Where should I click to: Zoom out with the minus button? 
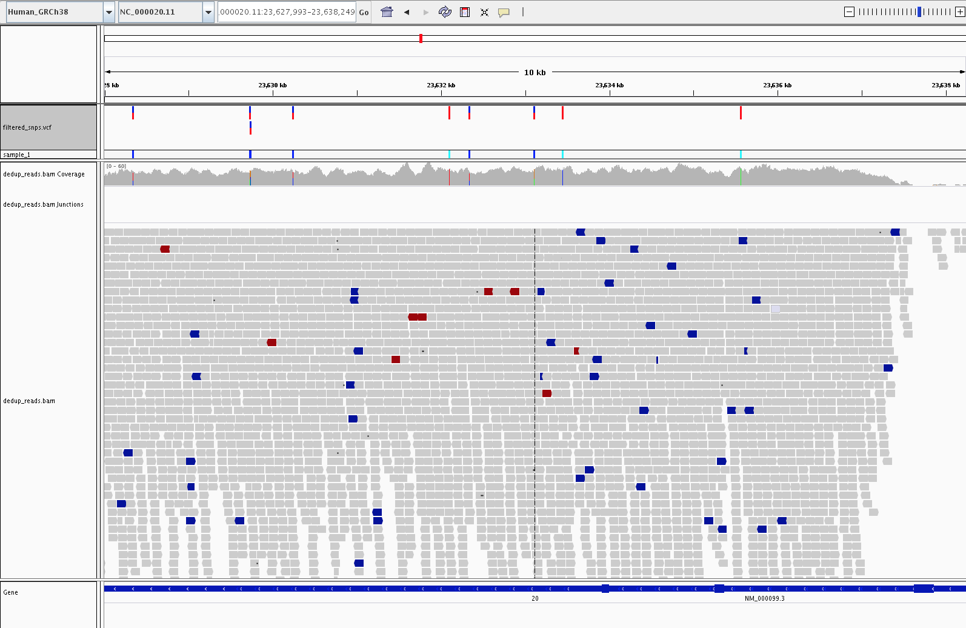coord(849,12)
